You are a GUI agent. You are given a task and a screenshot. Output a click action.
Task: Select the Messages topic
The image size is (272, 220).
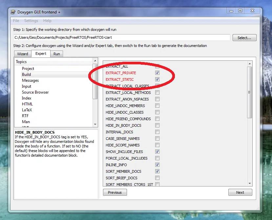pos(30,80)
